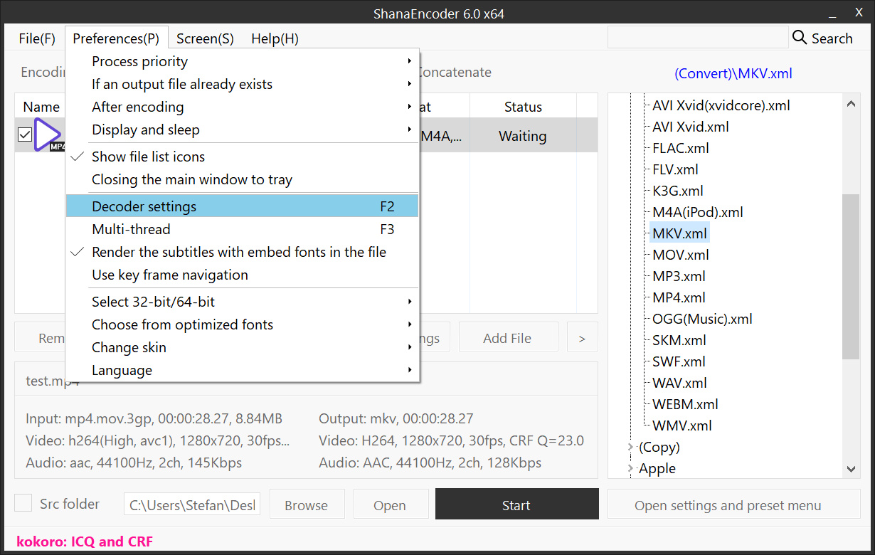The image size is (875, 555).
Task: Choose Multi-thread menu entry
Action: [x=242, y=229]
